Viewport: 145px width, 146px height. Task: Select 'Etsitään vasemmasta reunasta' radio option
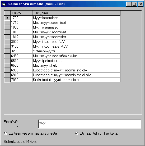6,133
